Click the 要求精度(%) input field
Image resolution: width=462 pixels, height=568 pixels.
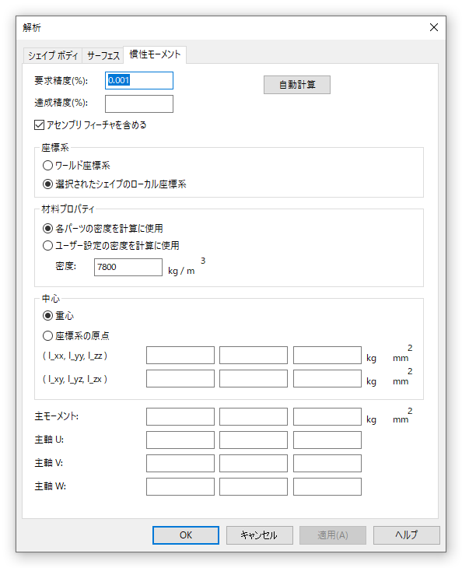(139, 80)
